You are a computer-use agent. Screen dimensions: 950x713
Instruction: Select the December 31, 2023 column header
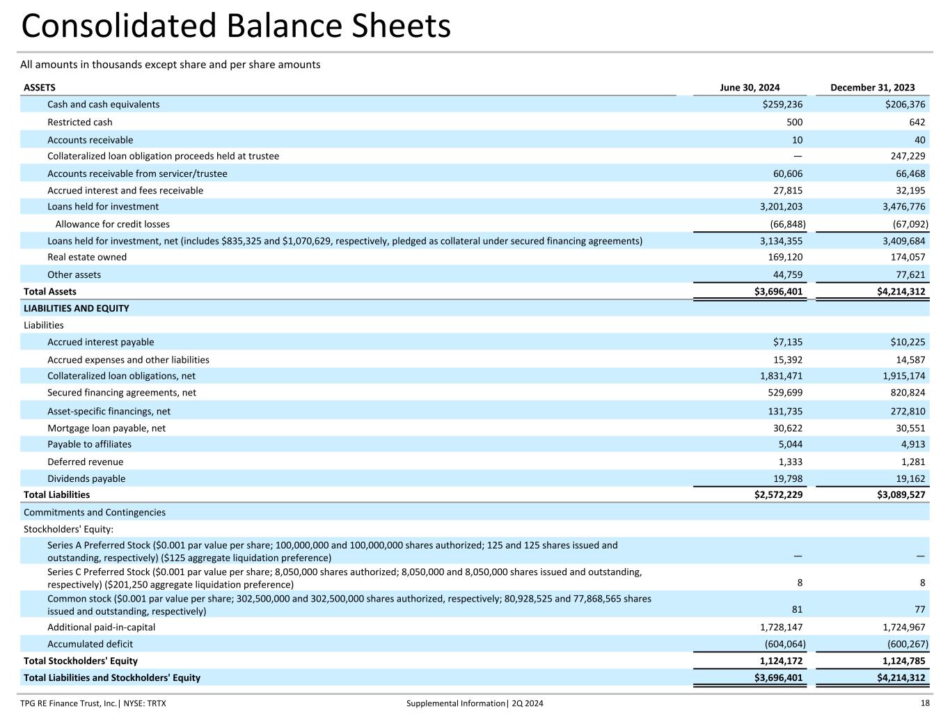pos(872,88)
